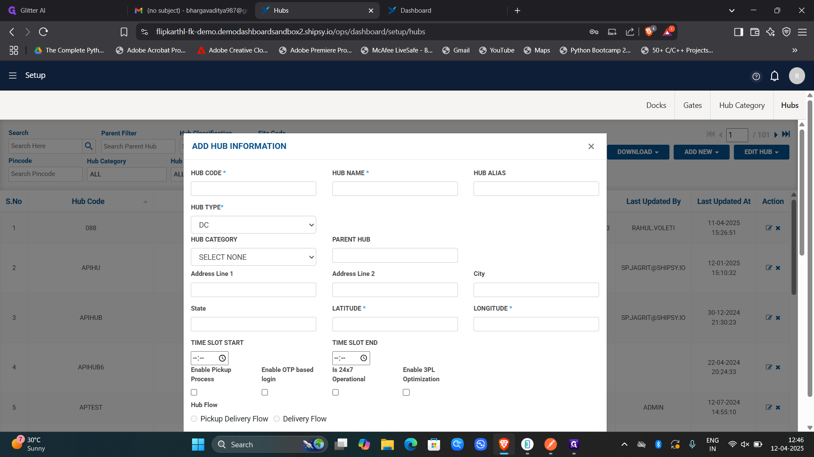
Task: Enable Pickup Process checkbox
Action: tap(194, 392)
